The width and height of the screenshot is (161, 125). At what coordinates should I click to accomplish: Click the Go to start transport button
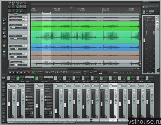[x=10, y=73]
